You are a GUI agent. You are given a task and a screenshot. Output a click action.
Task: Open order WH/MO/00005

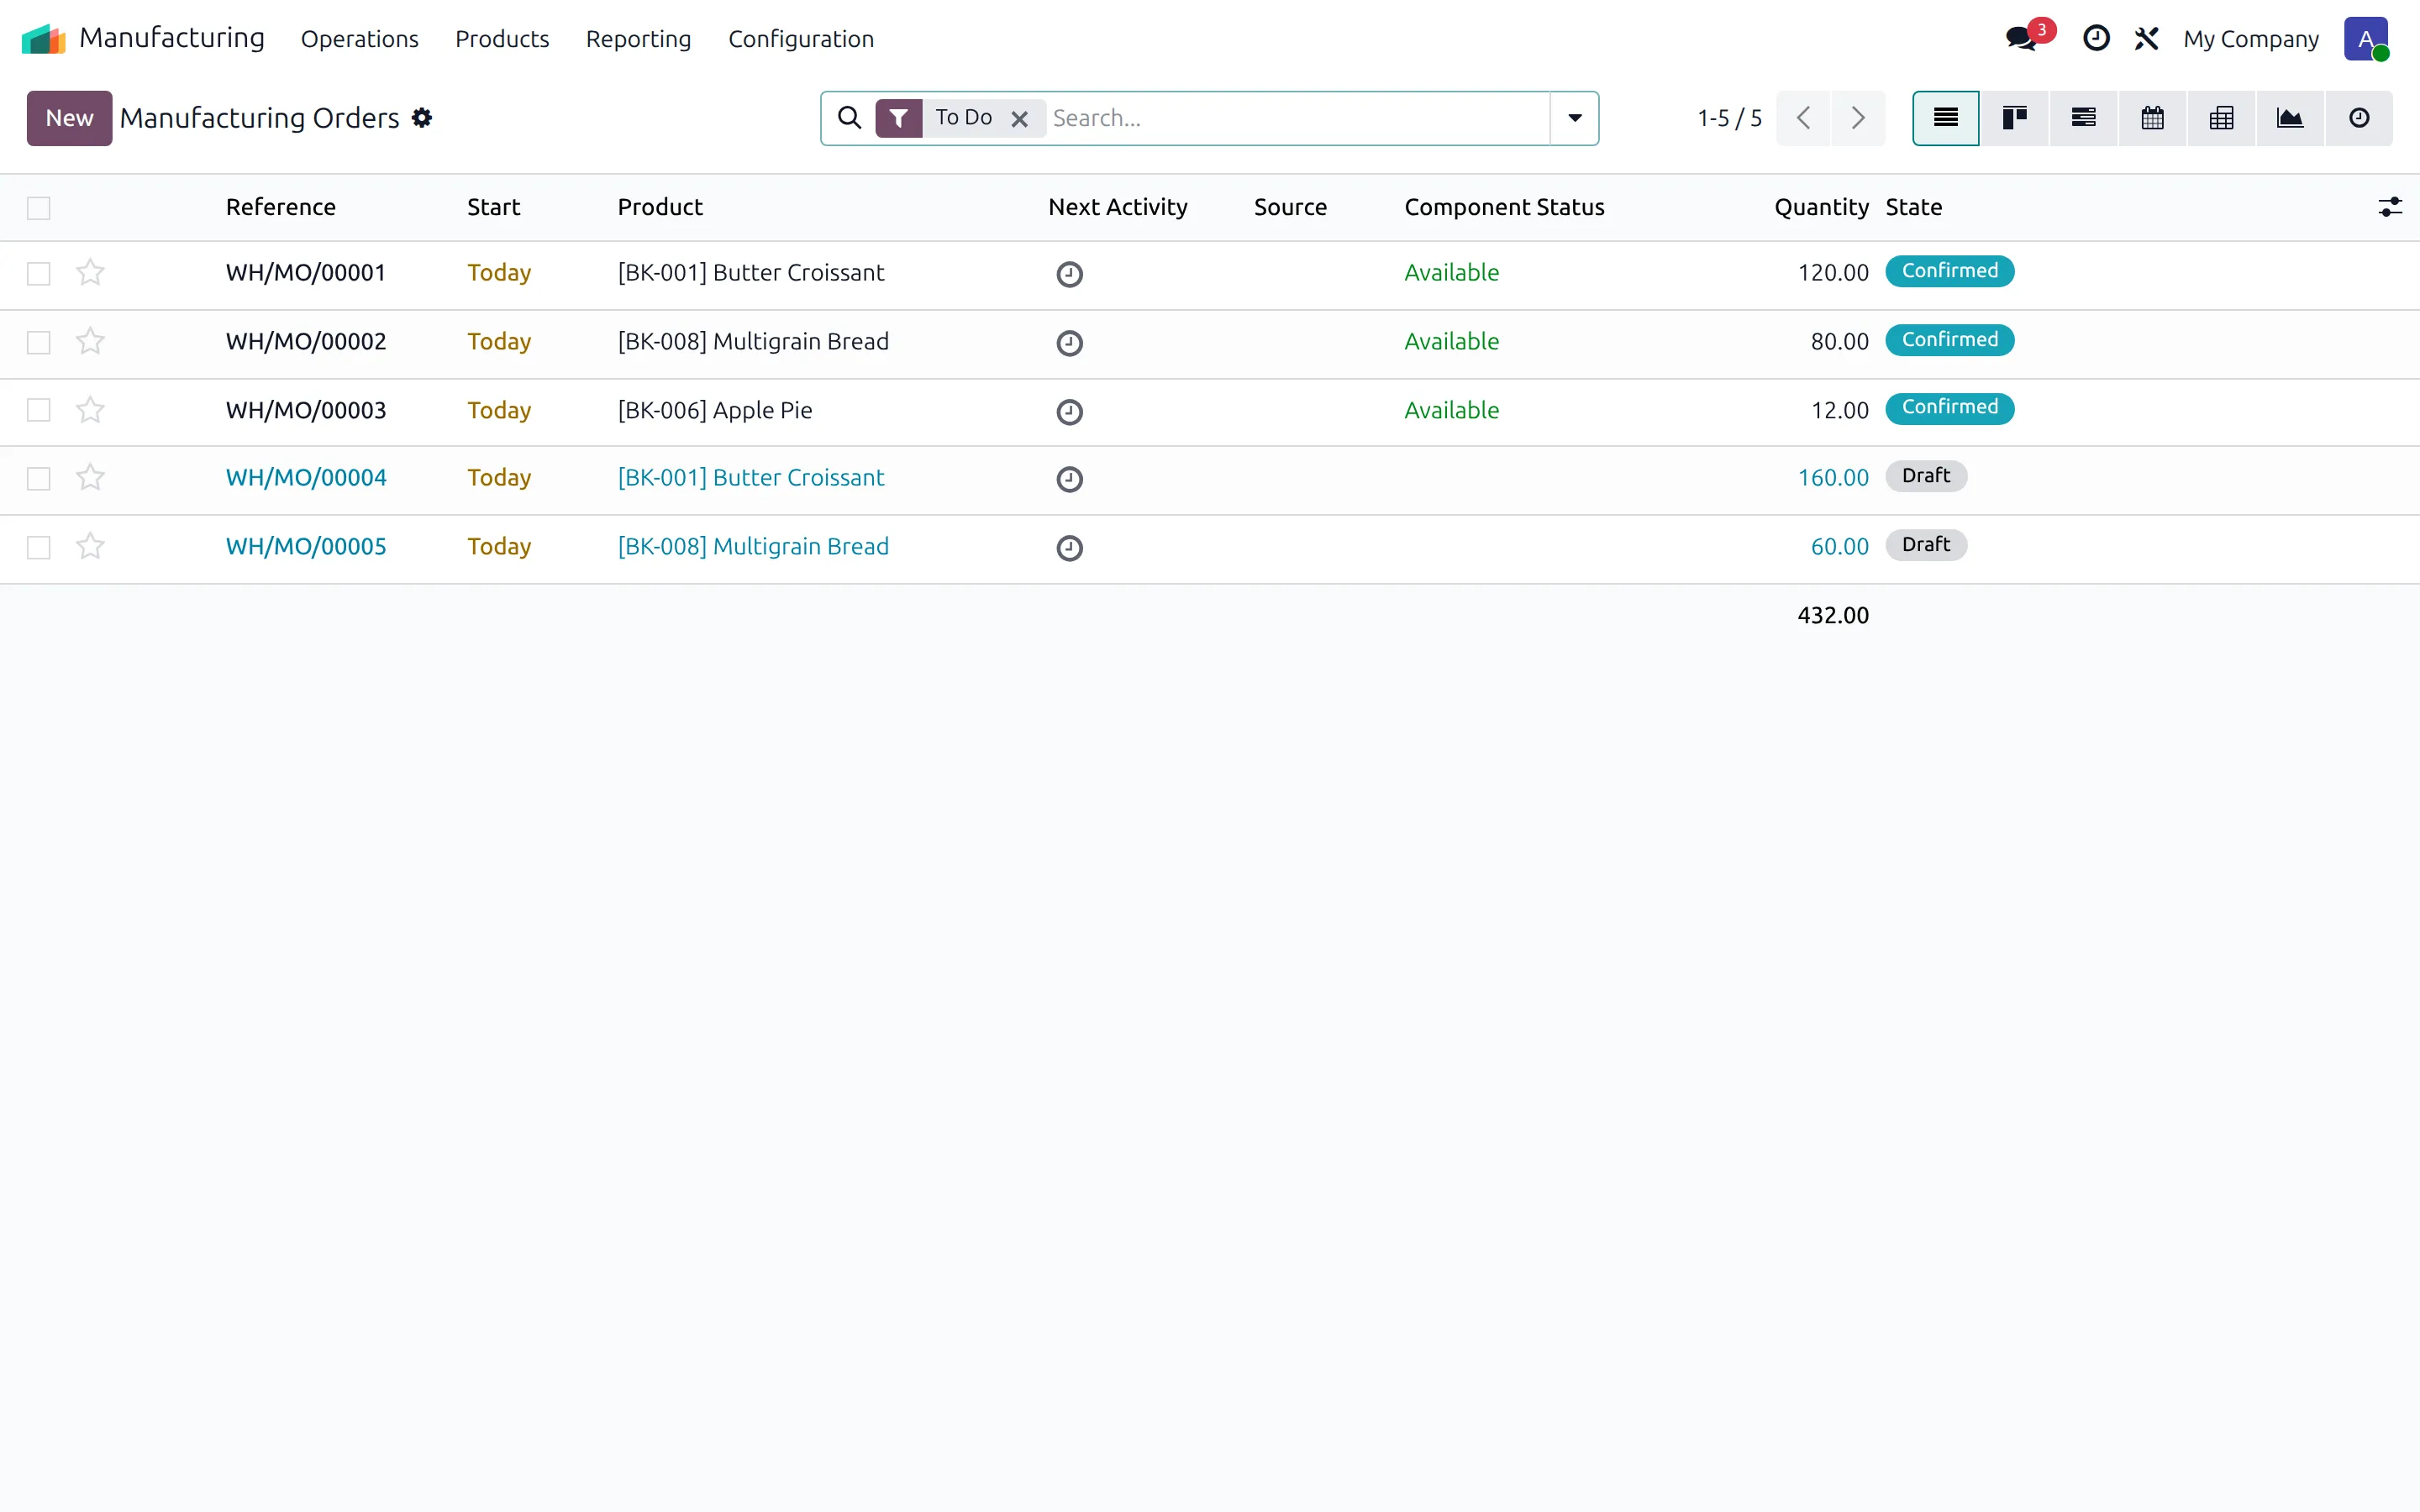tap(306, 546)
